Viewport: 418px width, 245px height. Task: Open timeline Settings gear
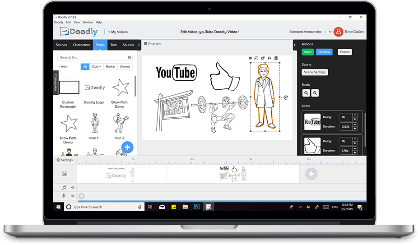(x=65, y=160)
